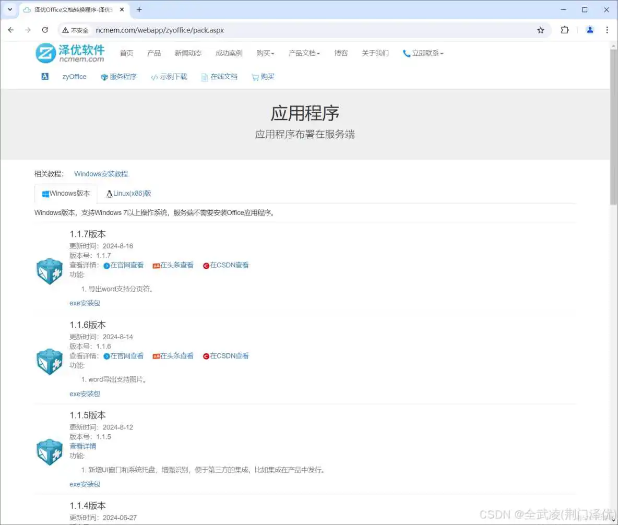The width and height of the screenshot is (618, 525).
Task: Open 服务程序 via its gear icon
Action: [x=105, y=77]
